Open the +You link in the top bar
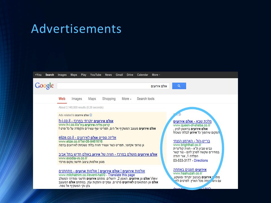Viewport: 271px width, 203px height. 38,75
